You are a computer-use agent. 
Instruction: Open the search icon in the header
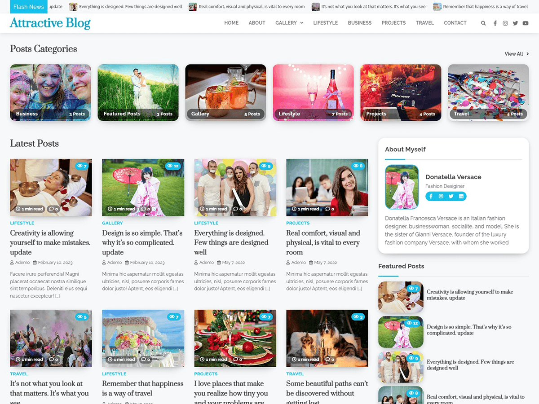tap(483, 23)
